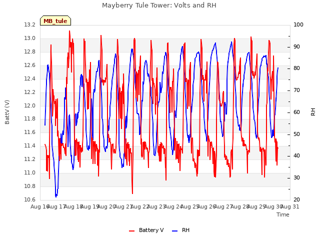Click the 20 RH tick label
Viewport: 320px width, 240px height.
[296, 199]
